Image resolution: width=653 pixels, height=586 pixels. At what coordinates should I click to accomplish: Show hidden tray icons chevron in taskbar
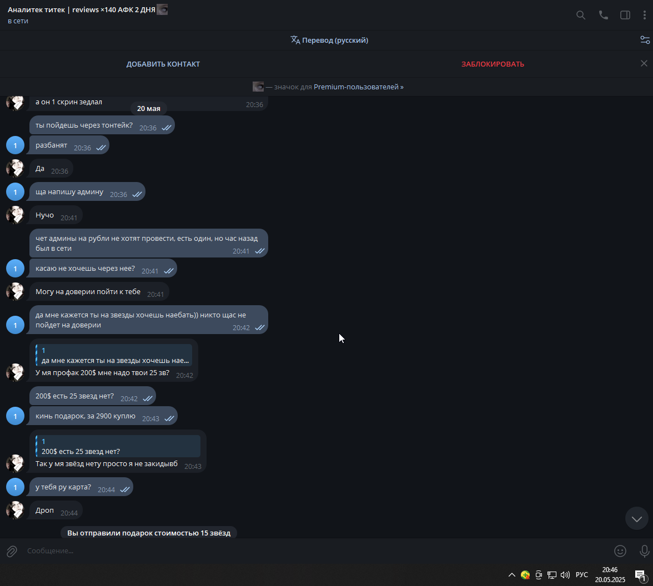pyautogui.click(x=512, y=575)
